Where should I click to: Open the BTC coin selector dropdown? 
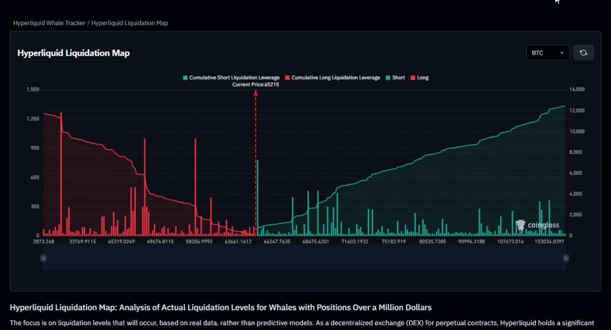coord(548,52)
